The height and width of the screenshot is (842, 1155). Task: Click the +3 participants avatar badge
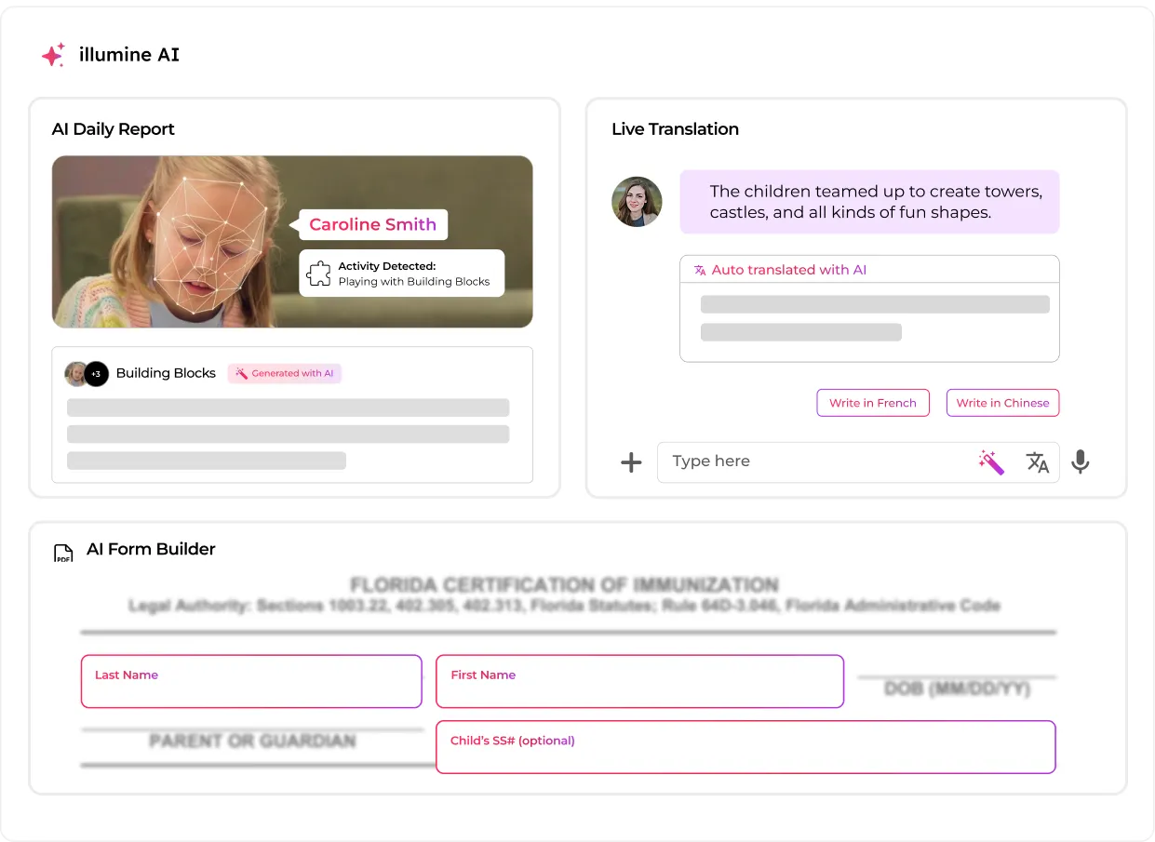[x=96, y=374]
